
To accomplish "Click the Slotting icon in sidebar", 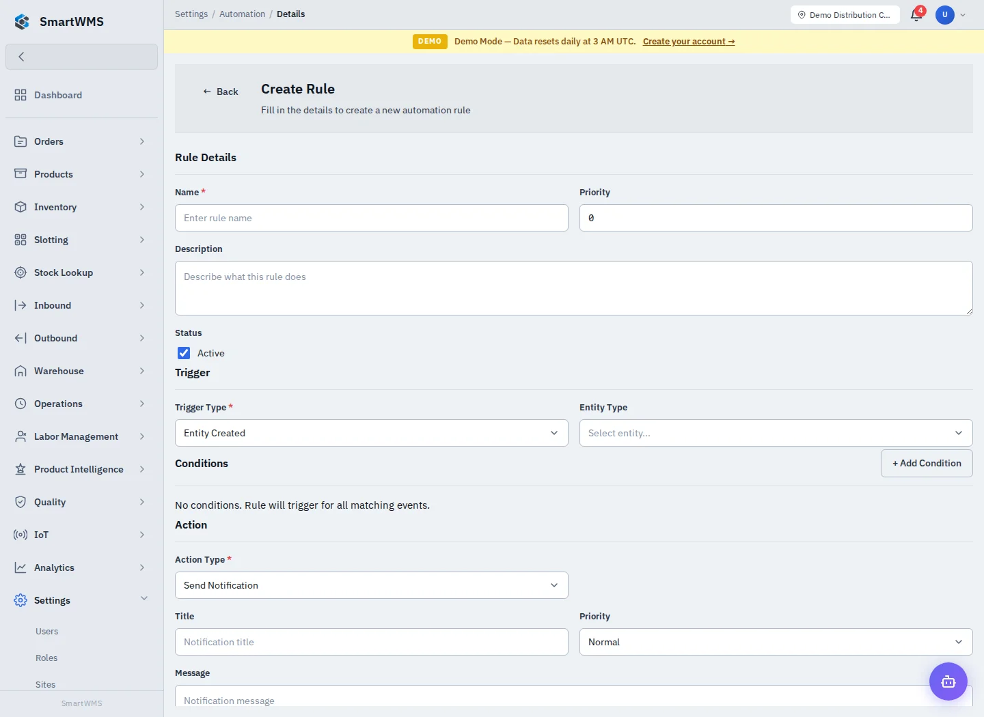I will tap(20, 240).
